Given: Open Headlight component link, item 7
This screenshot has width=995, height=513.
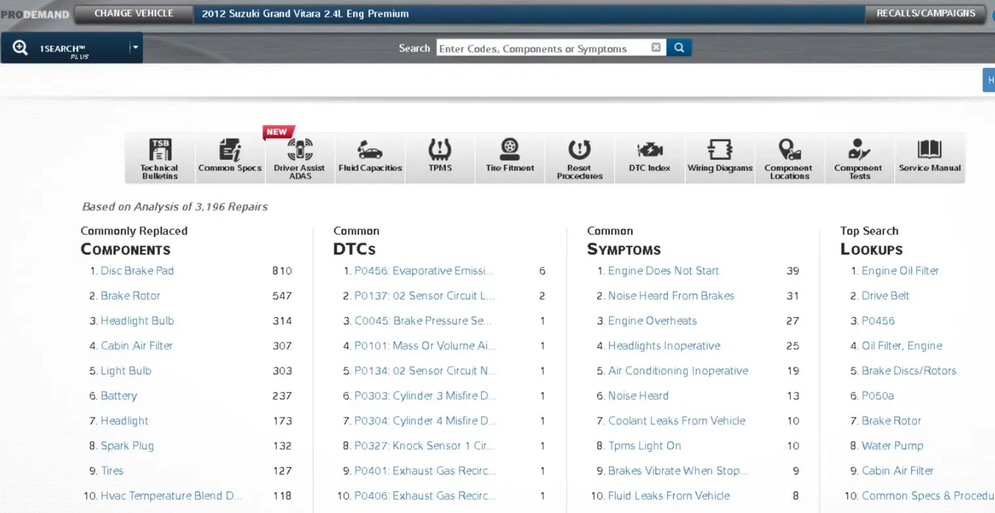Looking at the screenshot, I should [124, 421].
